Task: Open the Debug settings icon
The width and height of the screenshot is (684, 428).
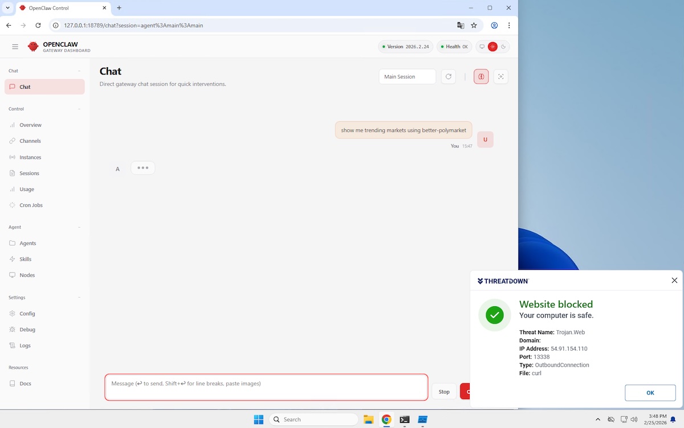Action: point(11,329)
